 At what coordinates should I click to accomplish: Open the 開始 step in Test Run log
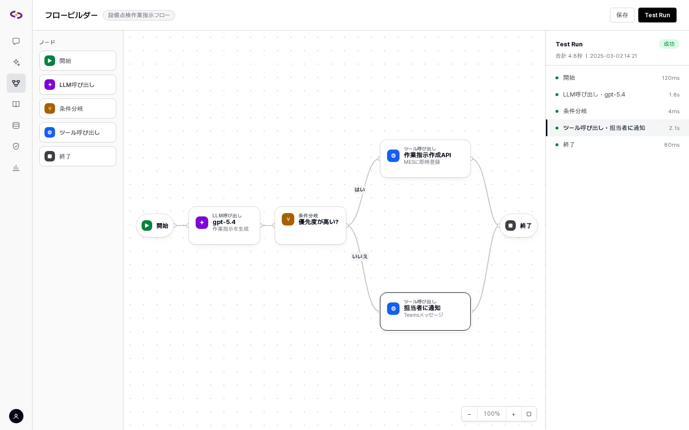tap(617, 78)
